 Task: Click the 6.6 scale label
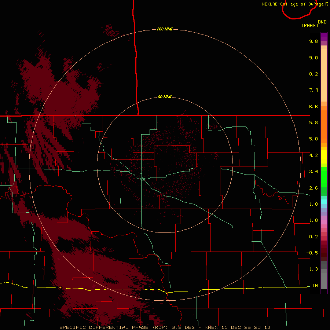[x=313, y=106]
